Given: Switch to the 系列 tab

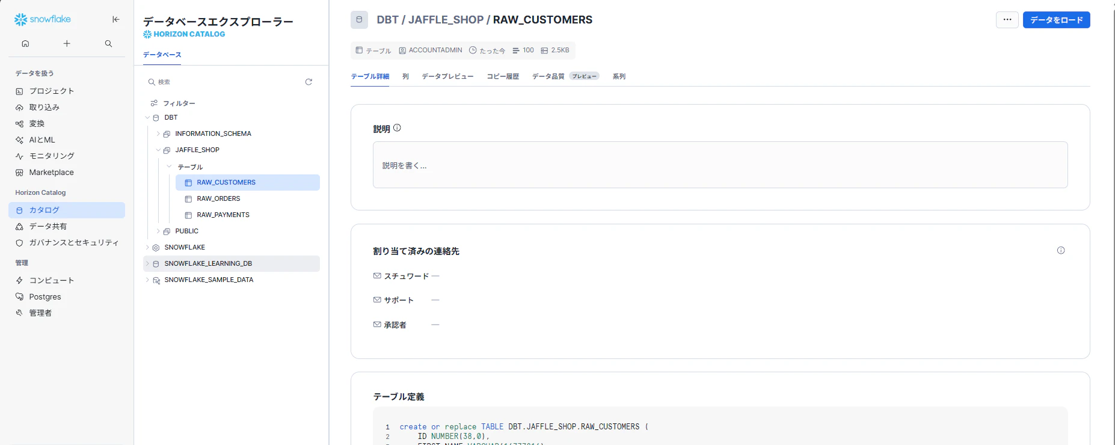Looking at the screenshot, I should (619, 76).
